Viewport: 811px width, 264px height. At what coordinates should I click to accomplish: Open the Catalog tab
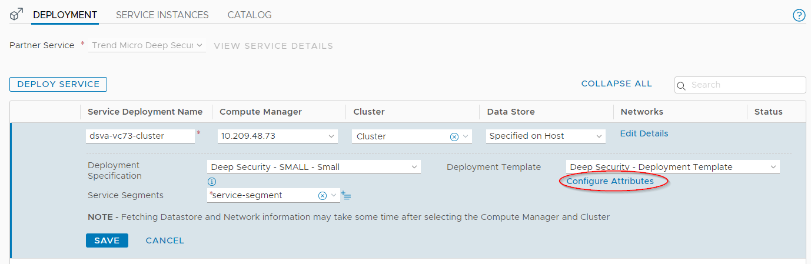coord(250,15)
